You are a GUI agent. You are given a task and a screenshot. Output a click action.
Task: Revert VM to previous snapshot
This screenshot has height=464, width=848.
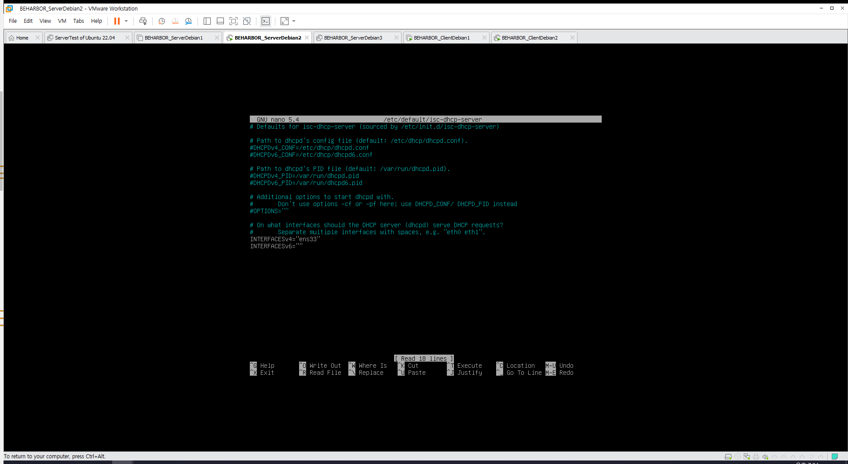pos(175,21)
